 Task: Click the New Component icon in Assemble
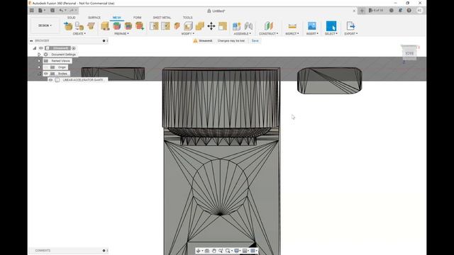[236, 26]
